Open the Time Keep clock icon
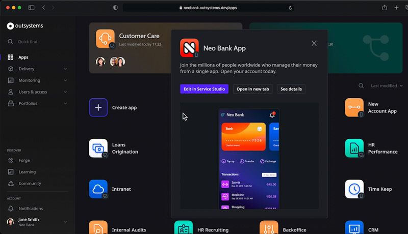The image size is (408, 234). pos(354,189)
